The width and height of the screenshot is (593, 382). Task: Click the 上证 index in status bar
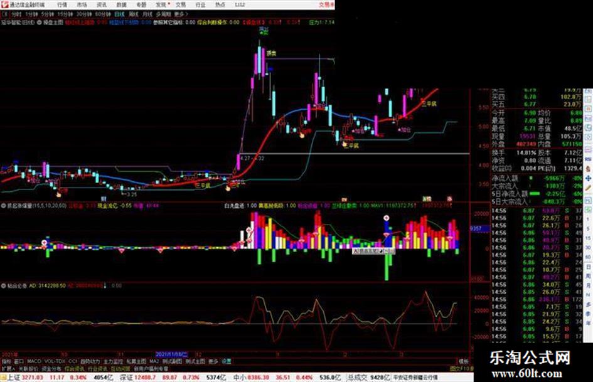click(x=14, y=378)
